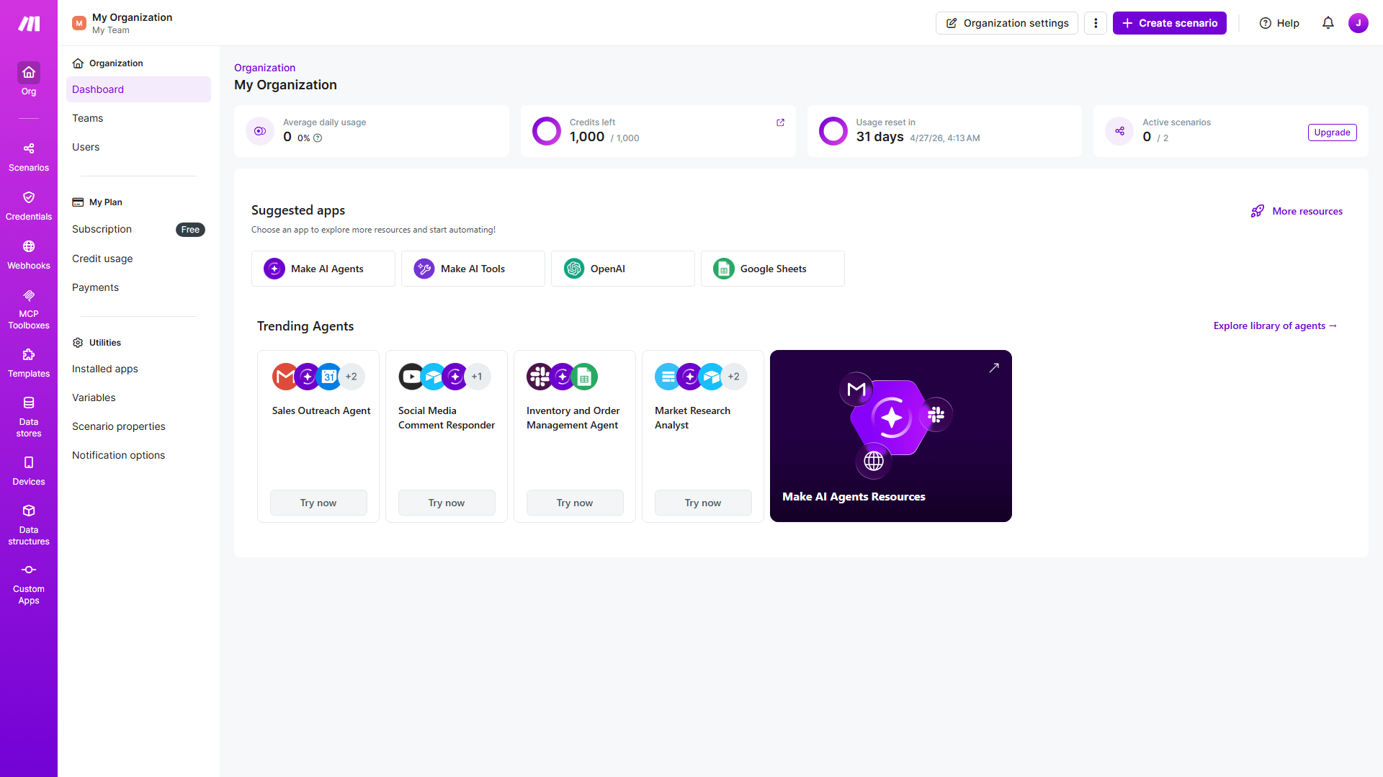Viewport: 1383px width, 777px height.
Task: Click the Organization breadcrumb link
Action: pos(264,68)
